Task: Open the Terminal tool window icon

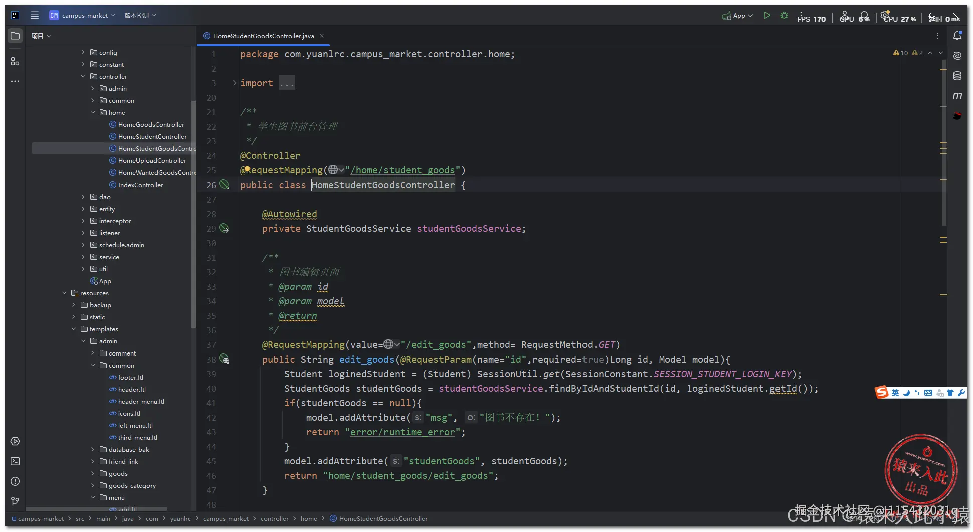Action: [x=15, y=461]
